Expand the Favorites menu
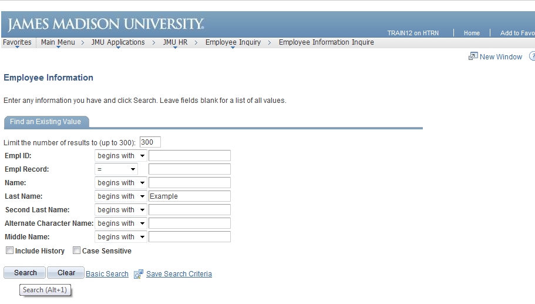Image resolution: width=535 pixels, height=304 pixels. [x=17, y=42]
